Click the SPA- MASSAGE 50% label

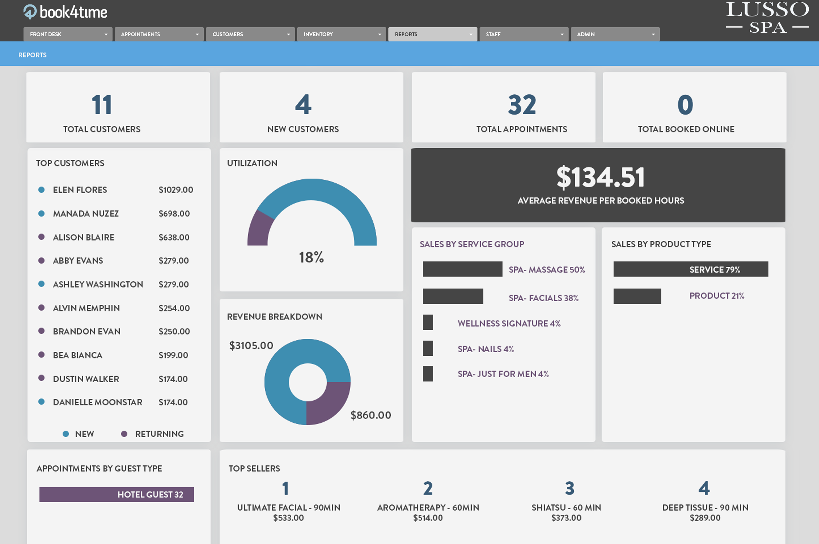pyautogui.click(x=547, y=270)
